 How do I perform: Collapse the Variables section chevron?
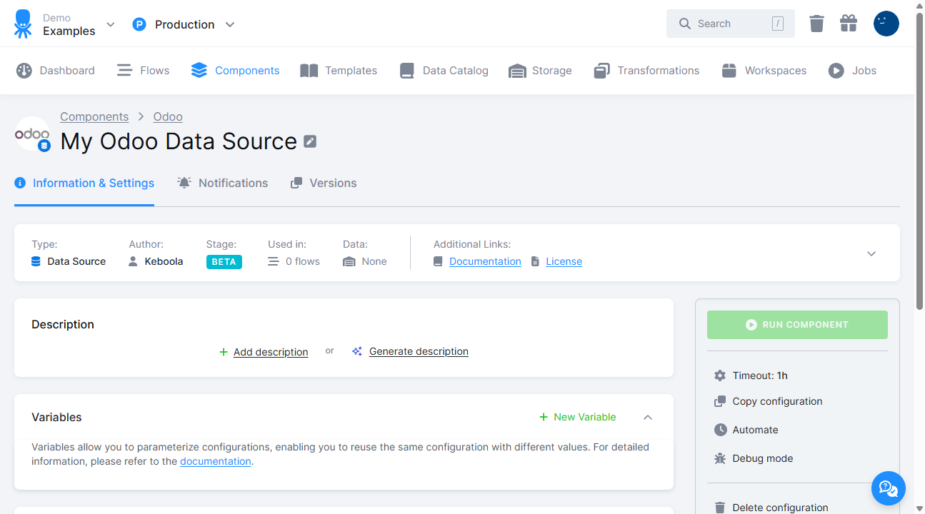coord(647,417)
